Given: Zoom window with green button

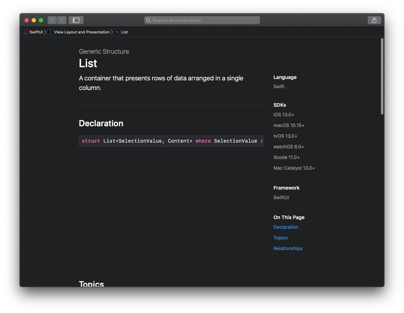Looking at the screenshot, I should pyautogui.click(x=41, y=20).
